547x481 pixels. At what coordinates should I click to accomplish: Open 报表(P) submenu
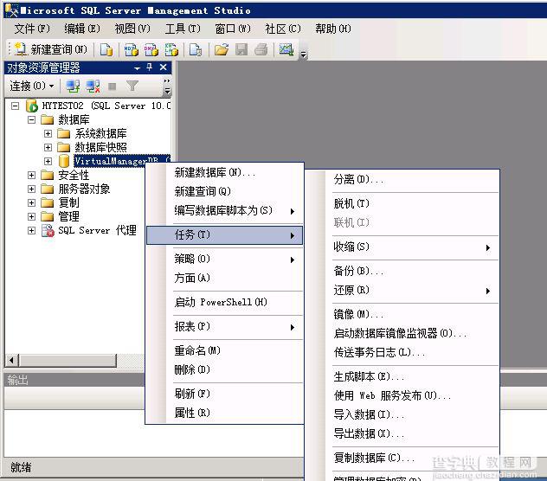pyautogui.click(x=224, y=326)
